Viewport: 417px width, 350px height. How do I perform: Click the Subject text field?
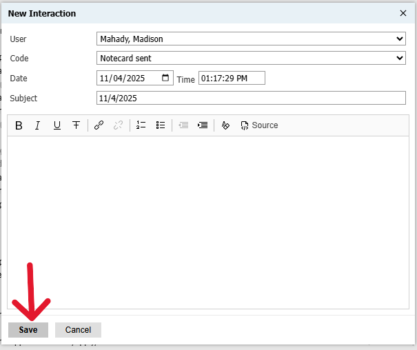coord(251,98)
